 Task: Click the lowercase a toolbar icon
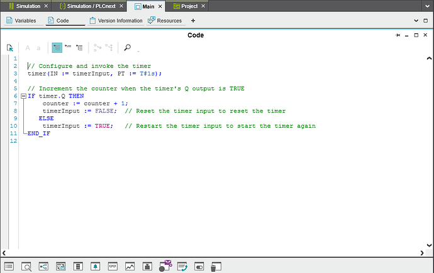click(x=38, y=48)
